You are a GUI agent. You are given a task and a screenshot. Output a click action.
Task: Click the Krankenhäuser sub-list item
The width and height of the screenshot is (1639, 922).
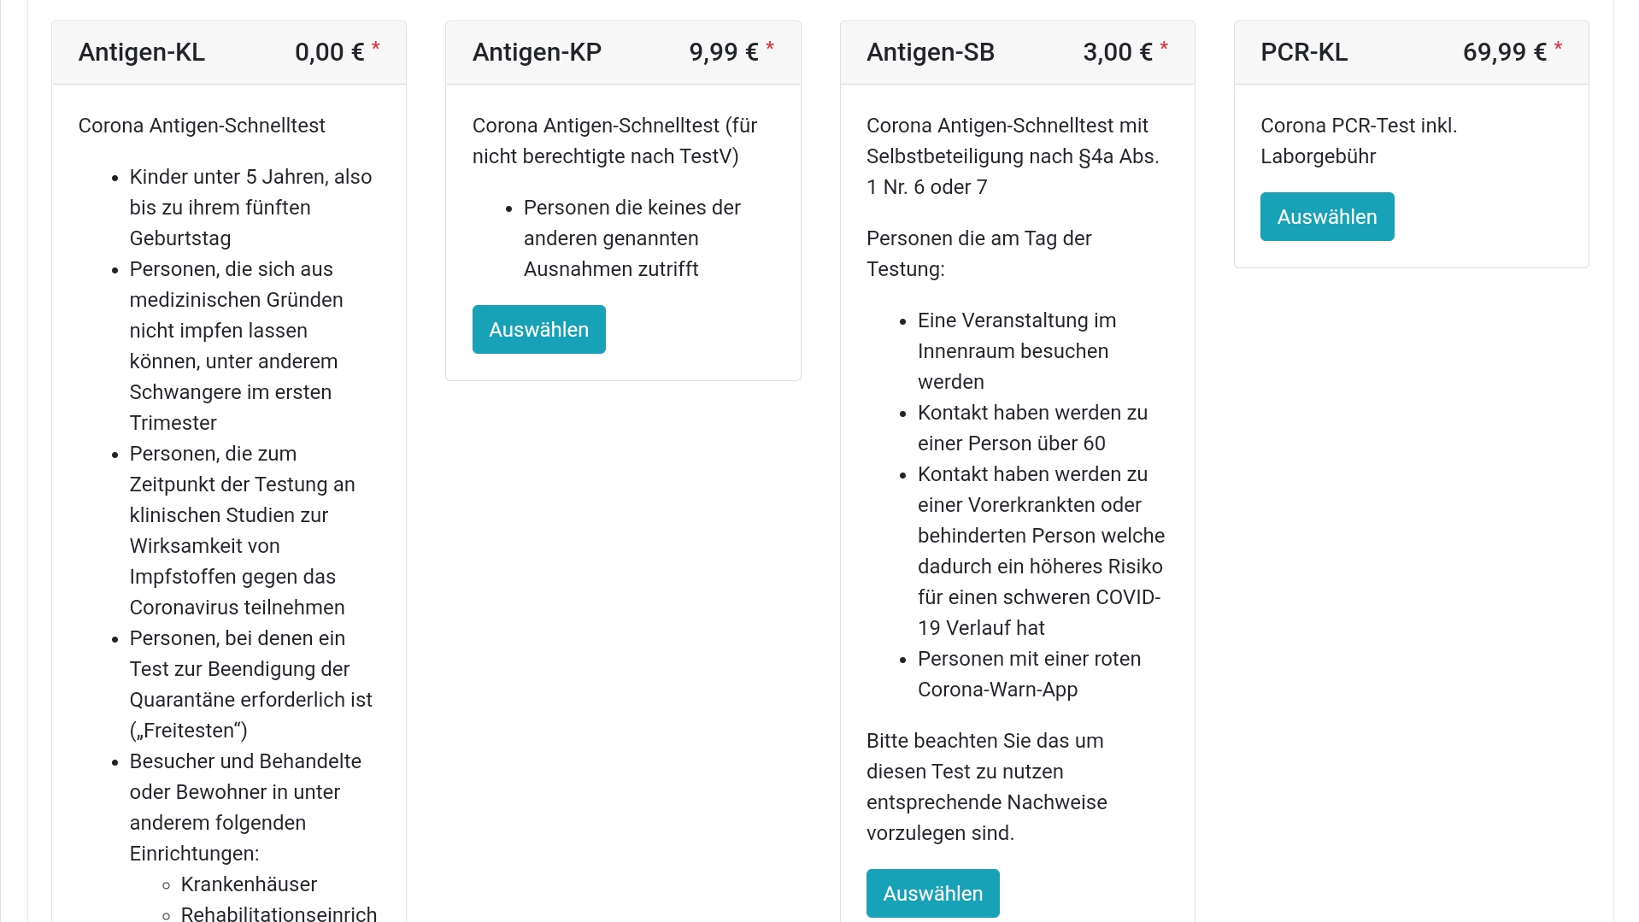249,884
